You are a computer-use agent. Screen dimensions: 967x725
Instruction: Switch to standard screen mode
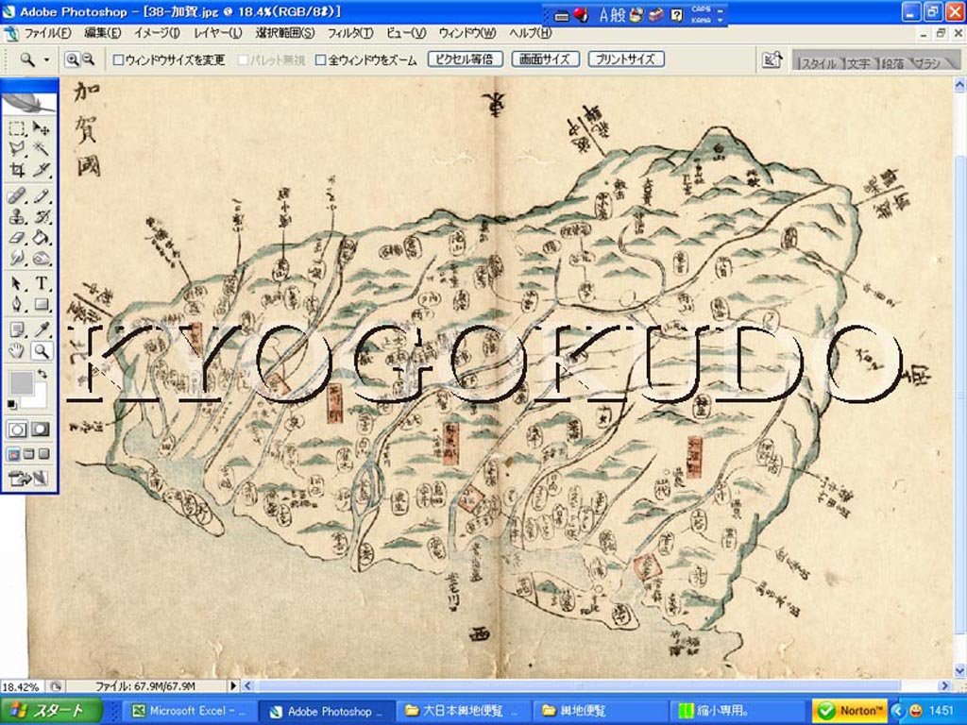13,455
